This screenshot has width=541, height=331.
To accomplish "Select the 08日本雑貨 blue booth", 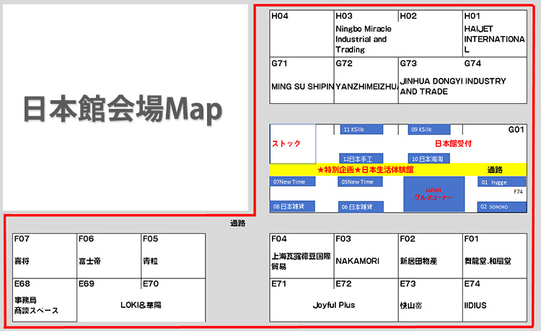I will tap(293, 206).
